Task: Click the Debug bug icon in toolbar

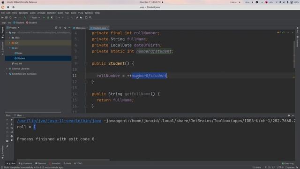Action: pos(48,18)
